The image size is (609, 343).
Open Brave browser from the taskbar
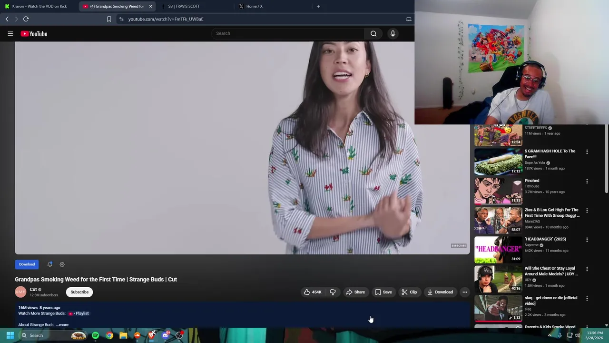[x=151, y=335]
